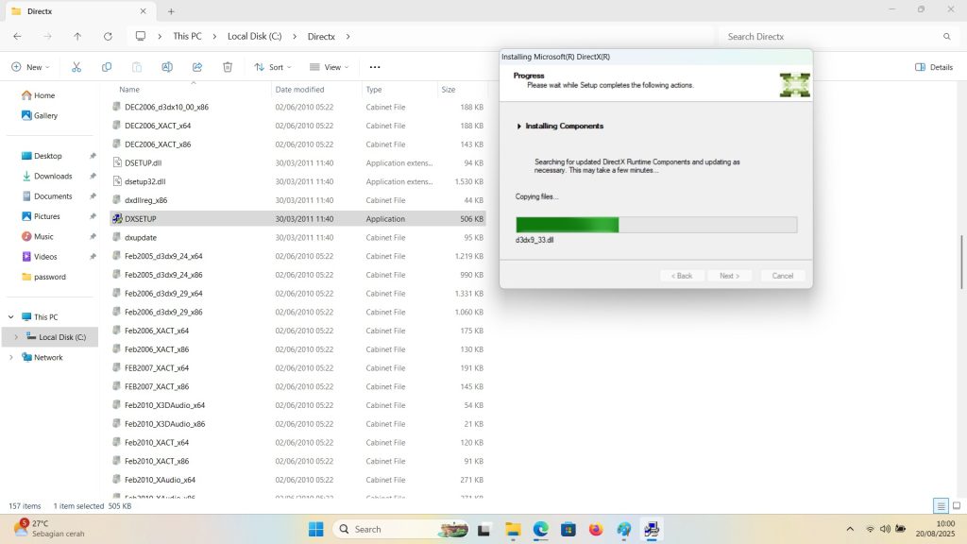Screen dimensions: 967x544
Task: Open Gallery in the navigation pane
Action: [x=40, y=115]
